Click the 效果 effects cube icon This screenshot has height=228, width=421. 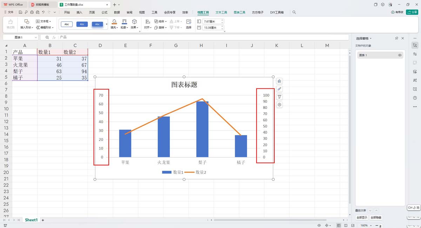coord(134,21)
